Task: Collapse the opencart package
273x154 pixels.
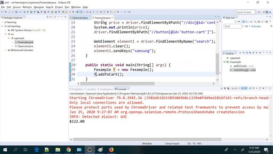Action: point(9,38)
